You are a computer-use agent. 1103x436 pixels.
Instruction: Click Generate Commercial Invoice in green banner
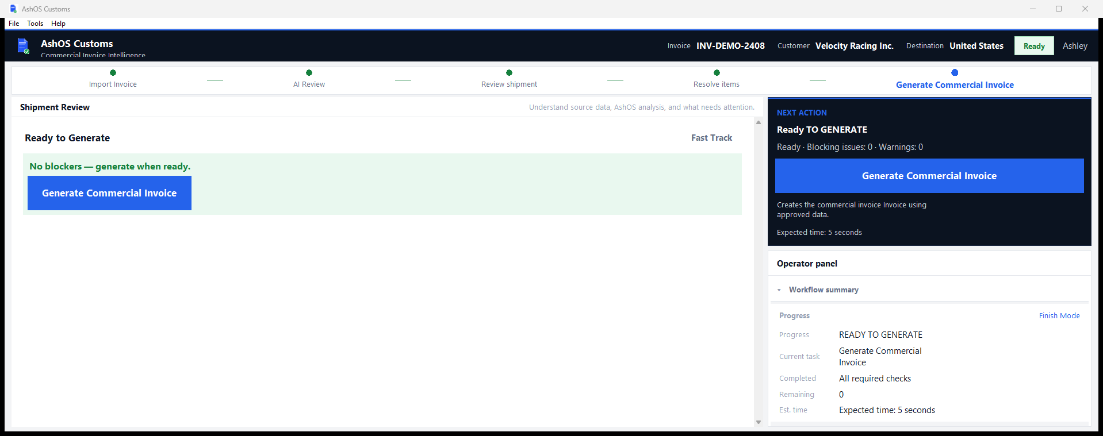tap(109, 193)
